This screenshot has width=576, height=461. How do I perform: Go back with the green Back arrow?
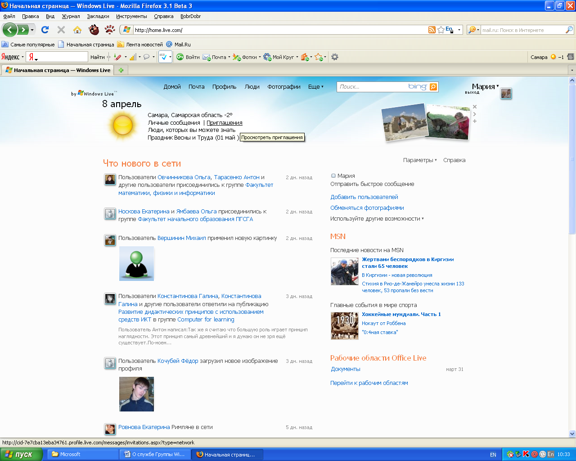[10, 30]
